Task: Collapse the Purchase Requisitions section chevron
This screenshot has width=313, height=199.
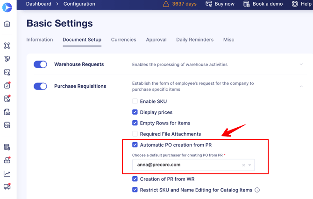Action: click(x=301, y=86)
